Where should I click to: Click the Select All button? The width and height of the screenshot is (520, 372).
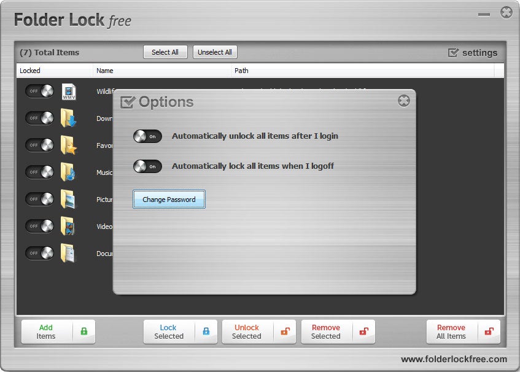click(x=165, y=52)
